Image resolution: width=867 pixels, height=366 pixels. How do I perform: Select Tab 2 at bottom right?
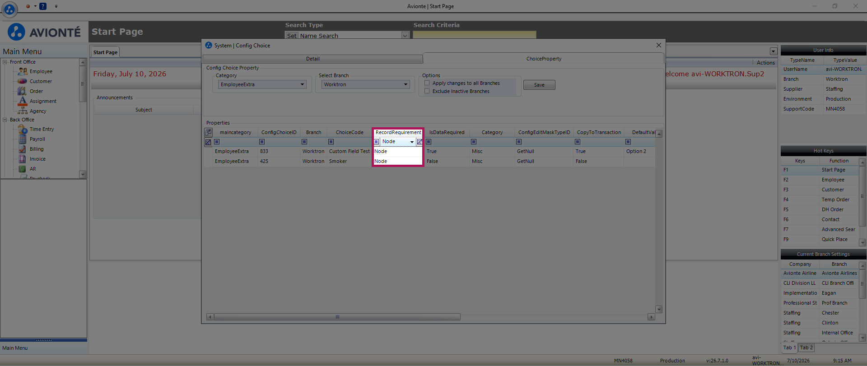click(x=806, y=347)
